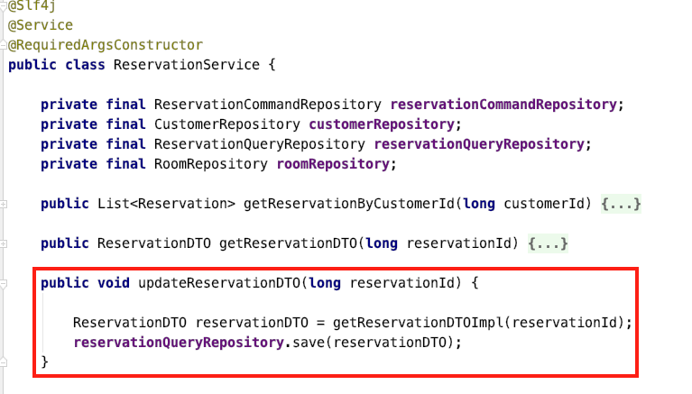Expand folded body of getReservationDTO method
The width and height of the screenshot is (692, 394).
[x=548, y=243]
